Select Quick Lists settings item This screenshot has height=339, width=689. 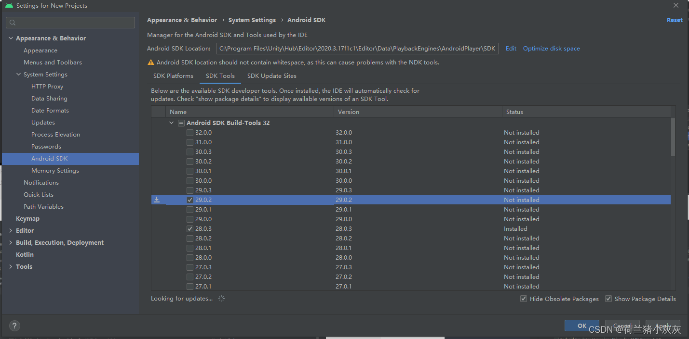[39, 195]
